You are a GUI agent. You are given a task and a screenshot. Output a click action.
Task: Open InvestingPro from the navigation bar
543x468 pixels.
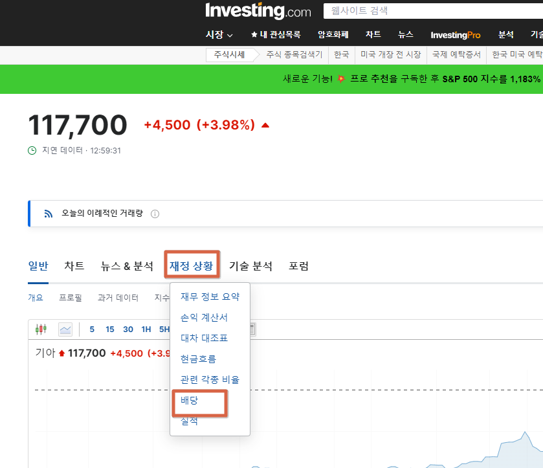455,34
